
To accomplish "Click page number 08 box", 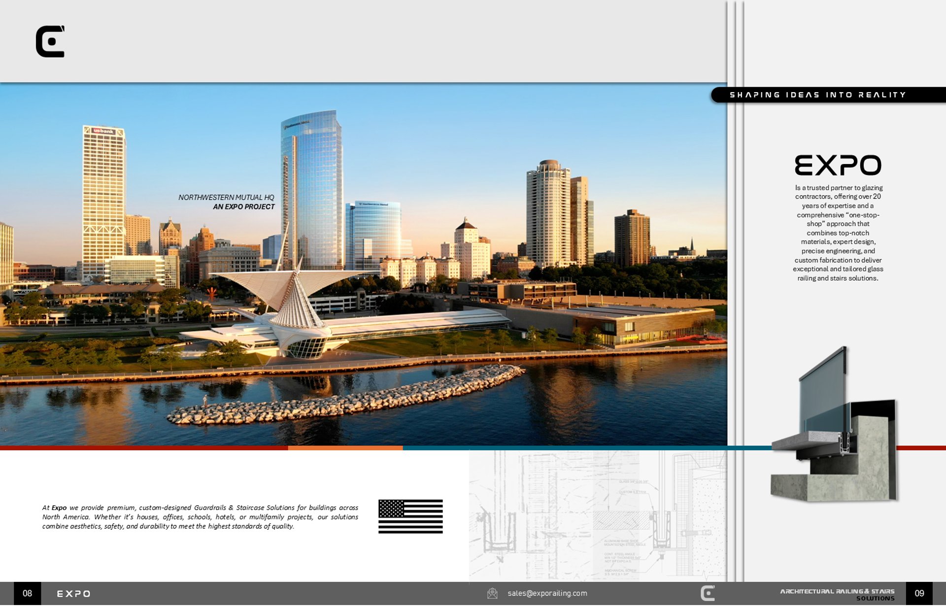I will coord(28,593).
